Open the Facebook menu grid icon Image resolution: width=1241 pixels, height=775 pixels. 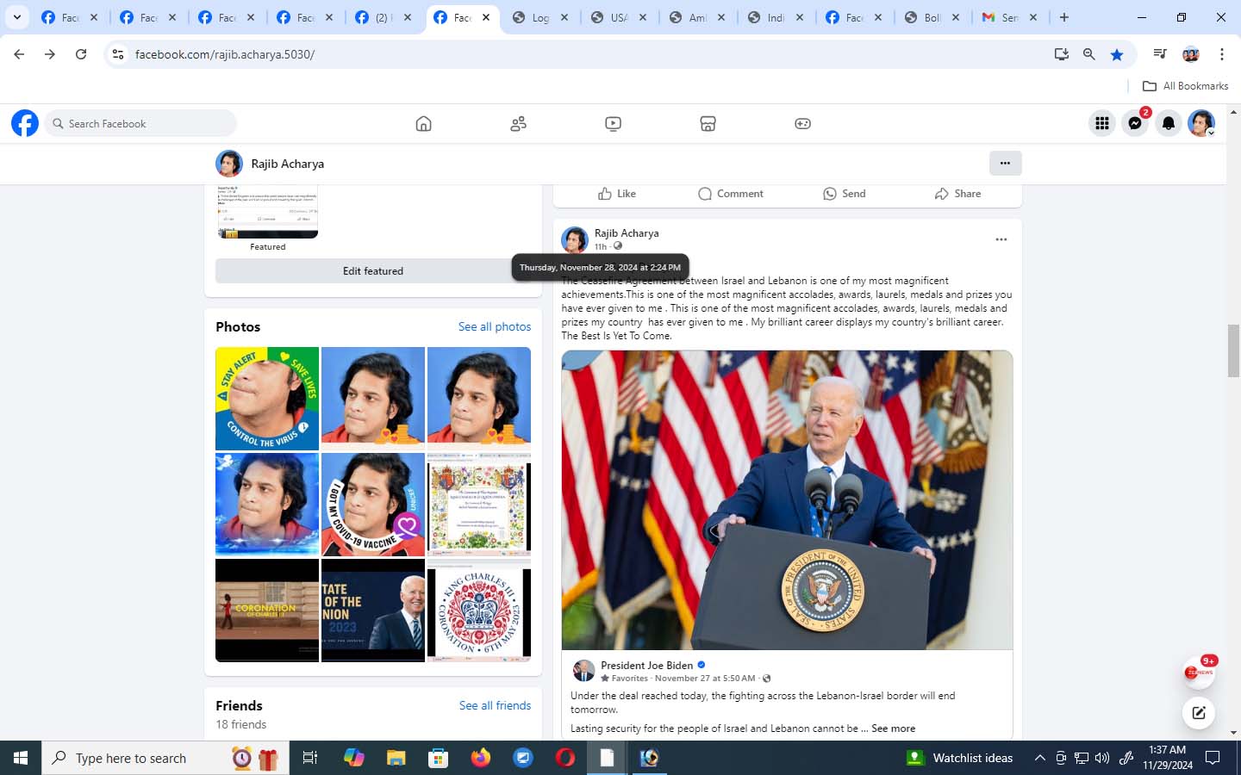(x=1101, y=123)
